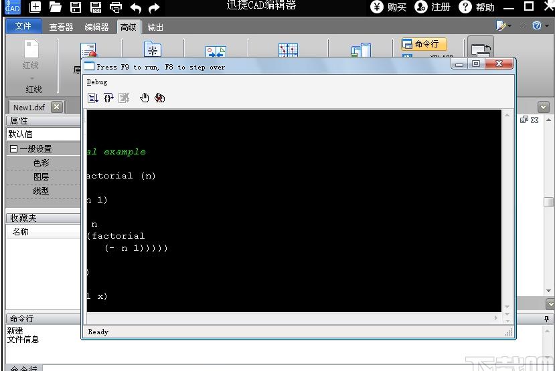This screenshot has width=555, height=371.
Task: Click the greyed-out run debug icon
Action: tap(124, 98)
